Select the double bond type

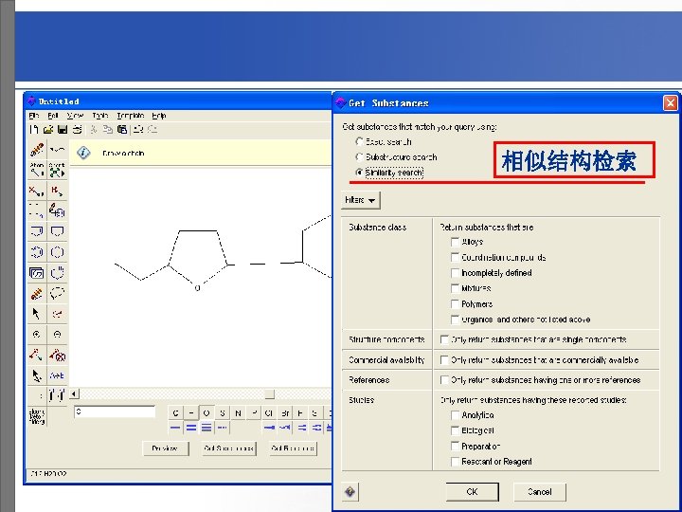pyautogui.click(x=191, y=428)
